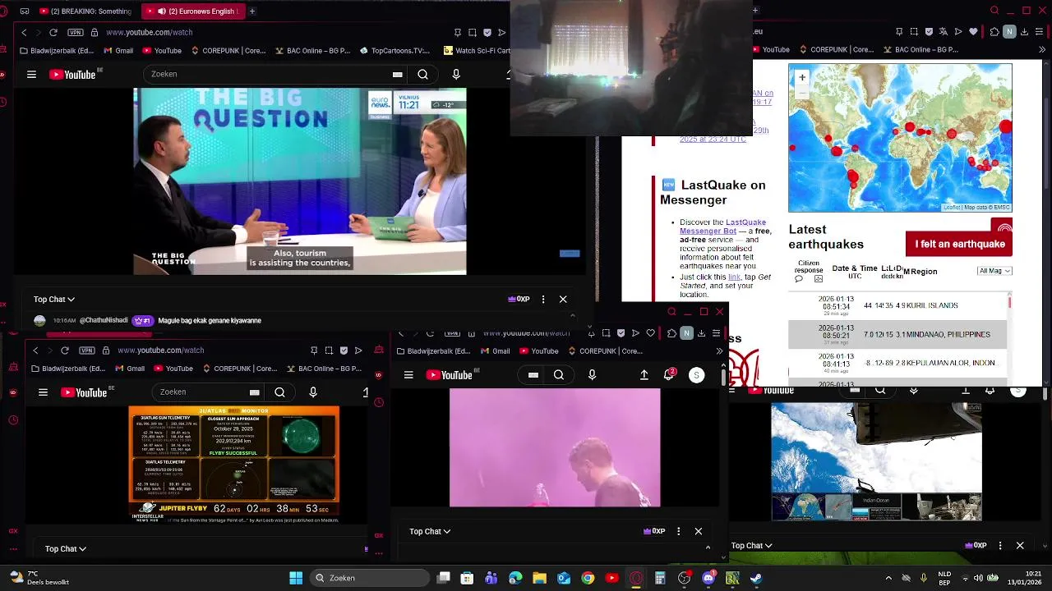Image resolution: width=1052 pixels, height=591 pixels.
Task: Open the account avatar S in bottom-middle window
Action: 696,375
